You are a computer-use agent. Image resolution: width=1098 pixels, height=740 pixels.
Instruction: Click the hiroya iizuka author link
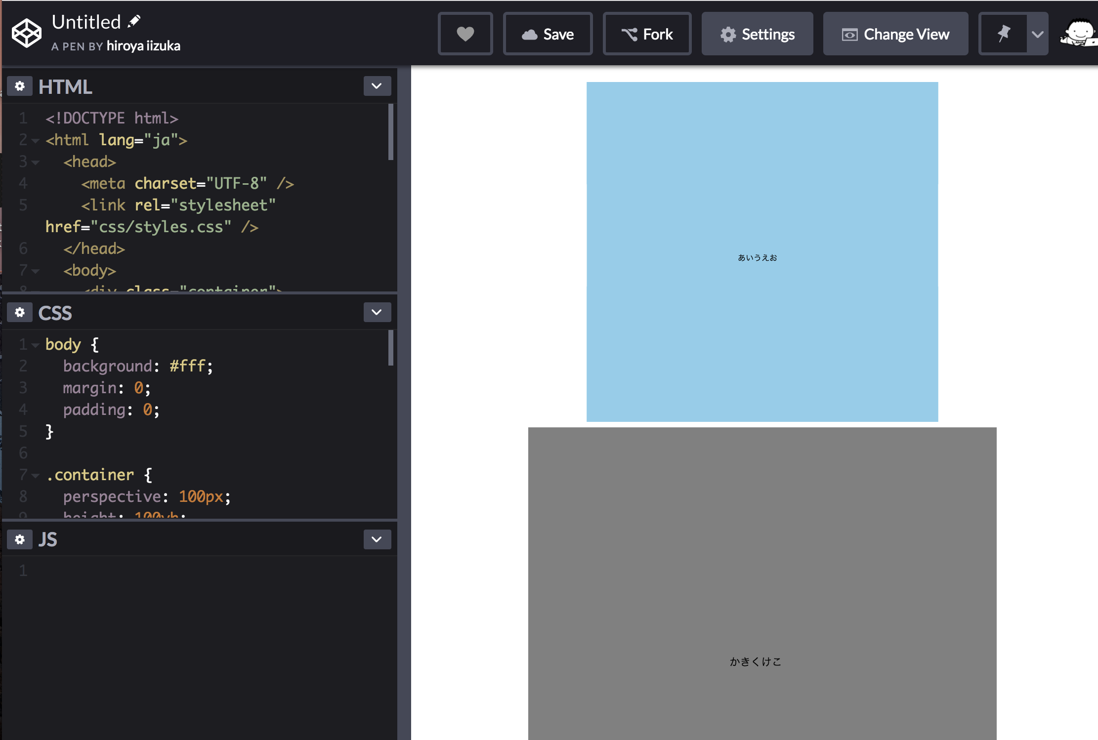click(x=143, y=46)
